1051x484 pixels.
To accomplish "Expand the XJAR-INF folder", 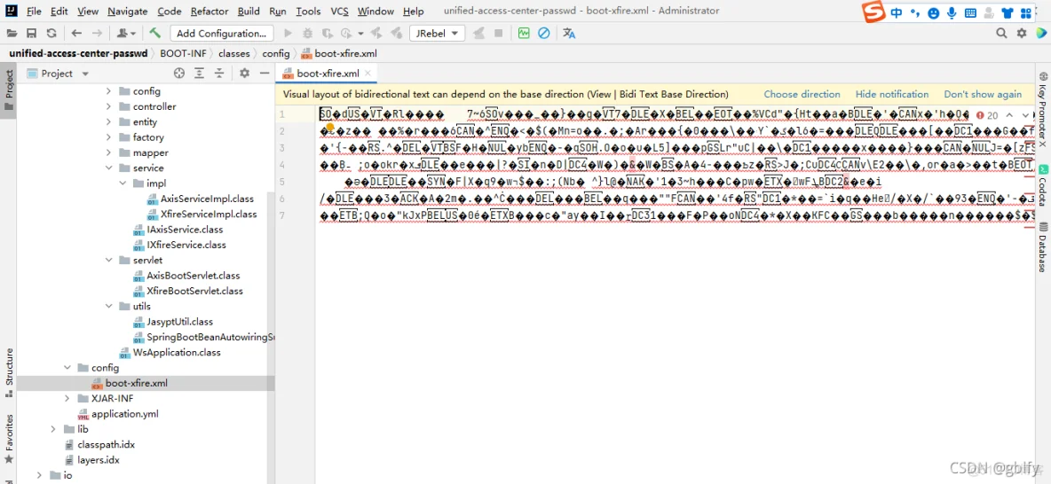I will 67,398.
